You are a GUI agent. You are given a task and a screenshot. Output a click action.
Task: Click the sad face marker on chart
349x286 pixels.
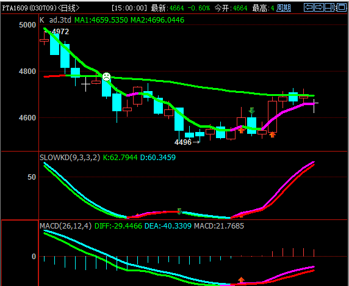[x=106, y=76]
